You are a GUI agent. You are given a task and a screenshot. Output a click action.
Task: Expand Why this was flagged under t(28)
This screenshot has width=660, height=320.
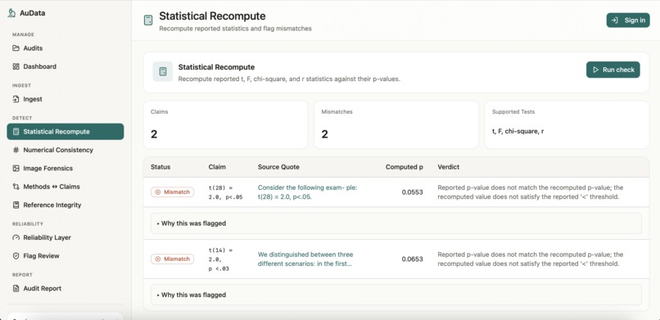(x=396, y=223)
